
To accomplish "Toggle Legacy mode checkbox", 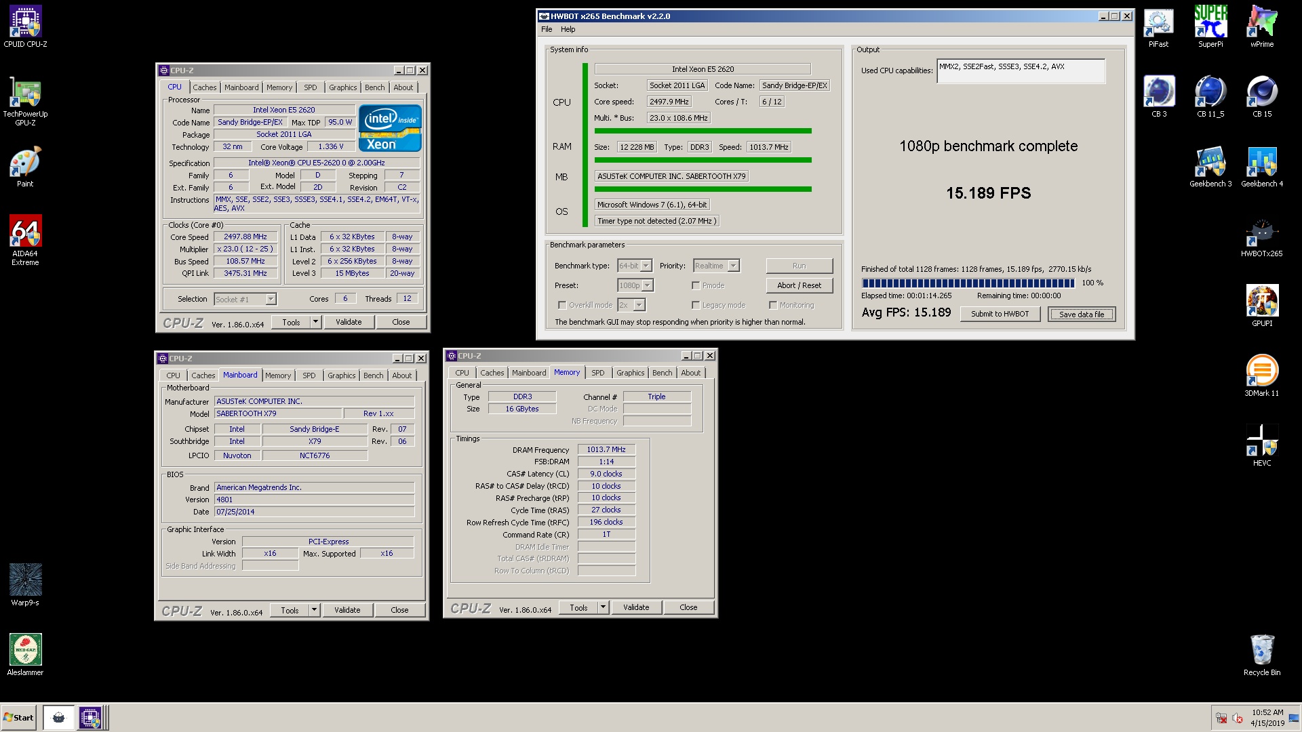I will tap(696, 305).
